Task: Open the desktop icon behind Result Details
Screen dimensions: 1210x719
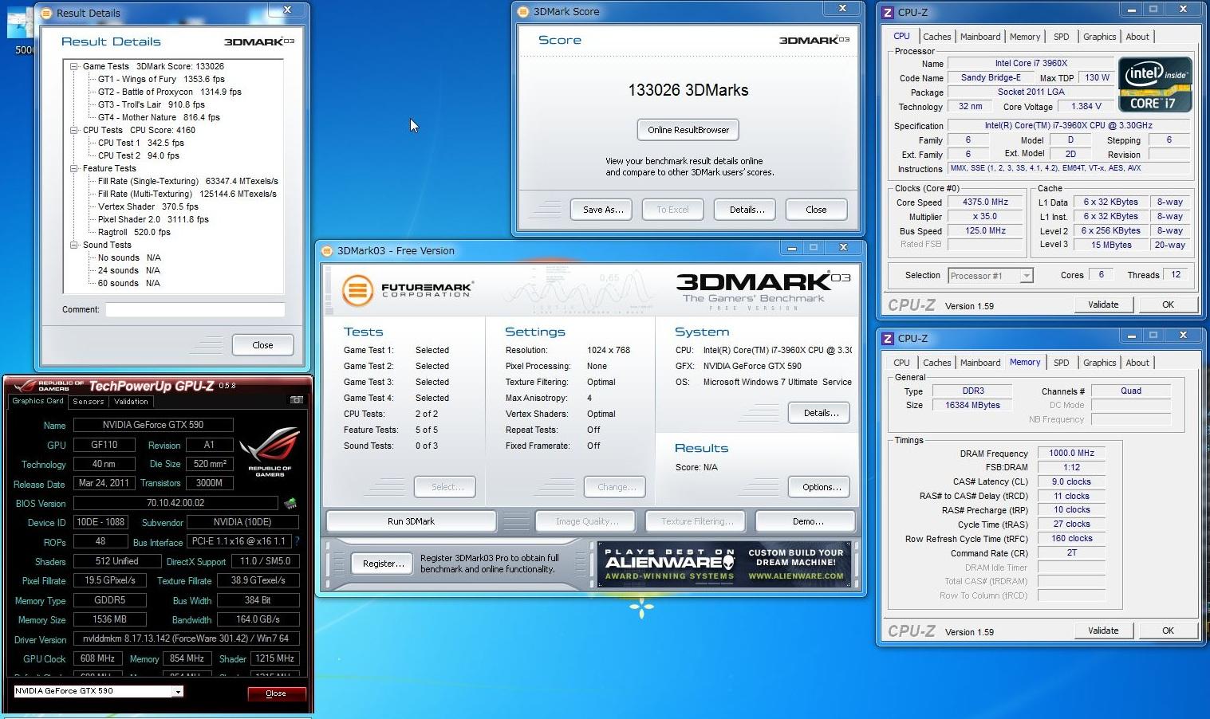Action: tap(19, 32)
